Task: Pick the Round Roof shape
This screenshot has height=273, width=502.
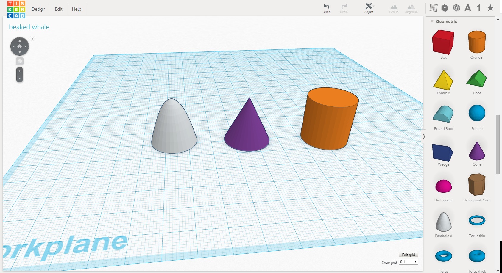Action: click(443, 114)
